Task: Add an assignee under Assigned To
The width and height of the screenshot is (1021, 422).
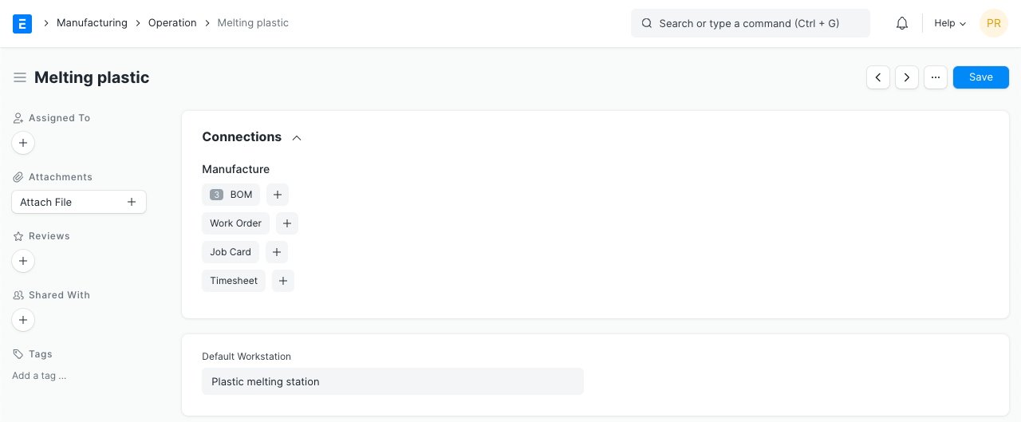Action: coord(23,144)
